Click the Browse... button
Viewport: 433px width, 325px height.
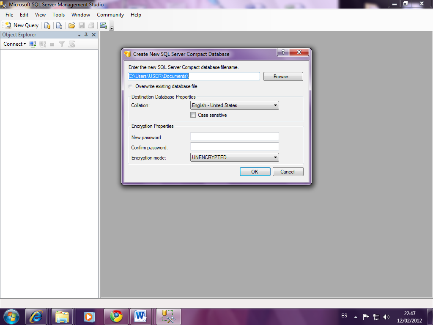tap(283, 77)
